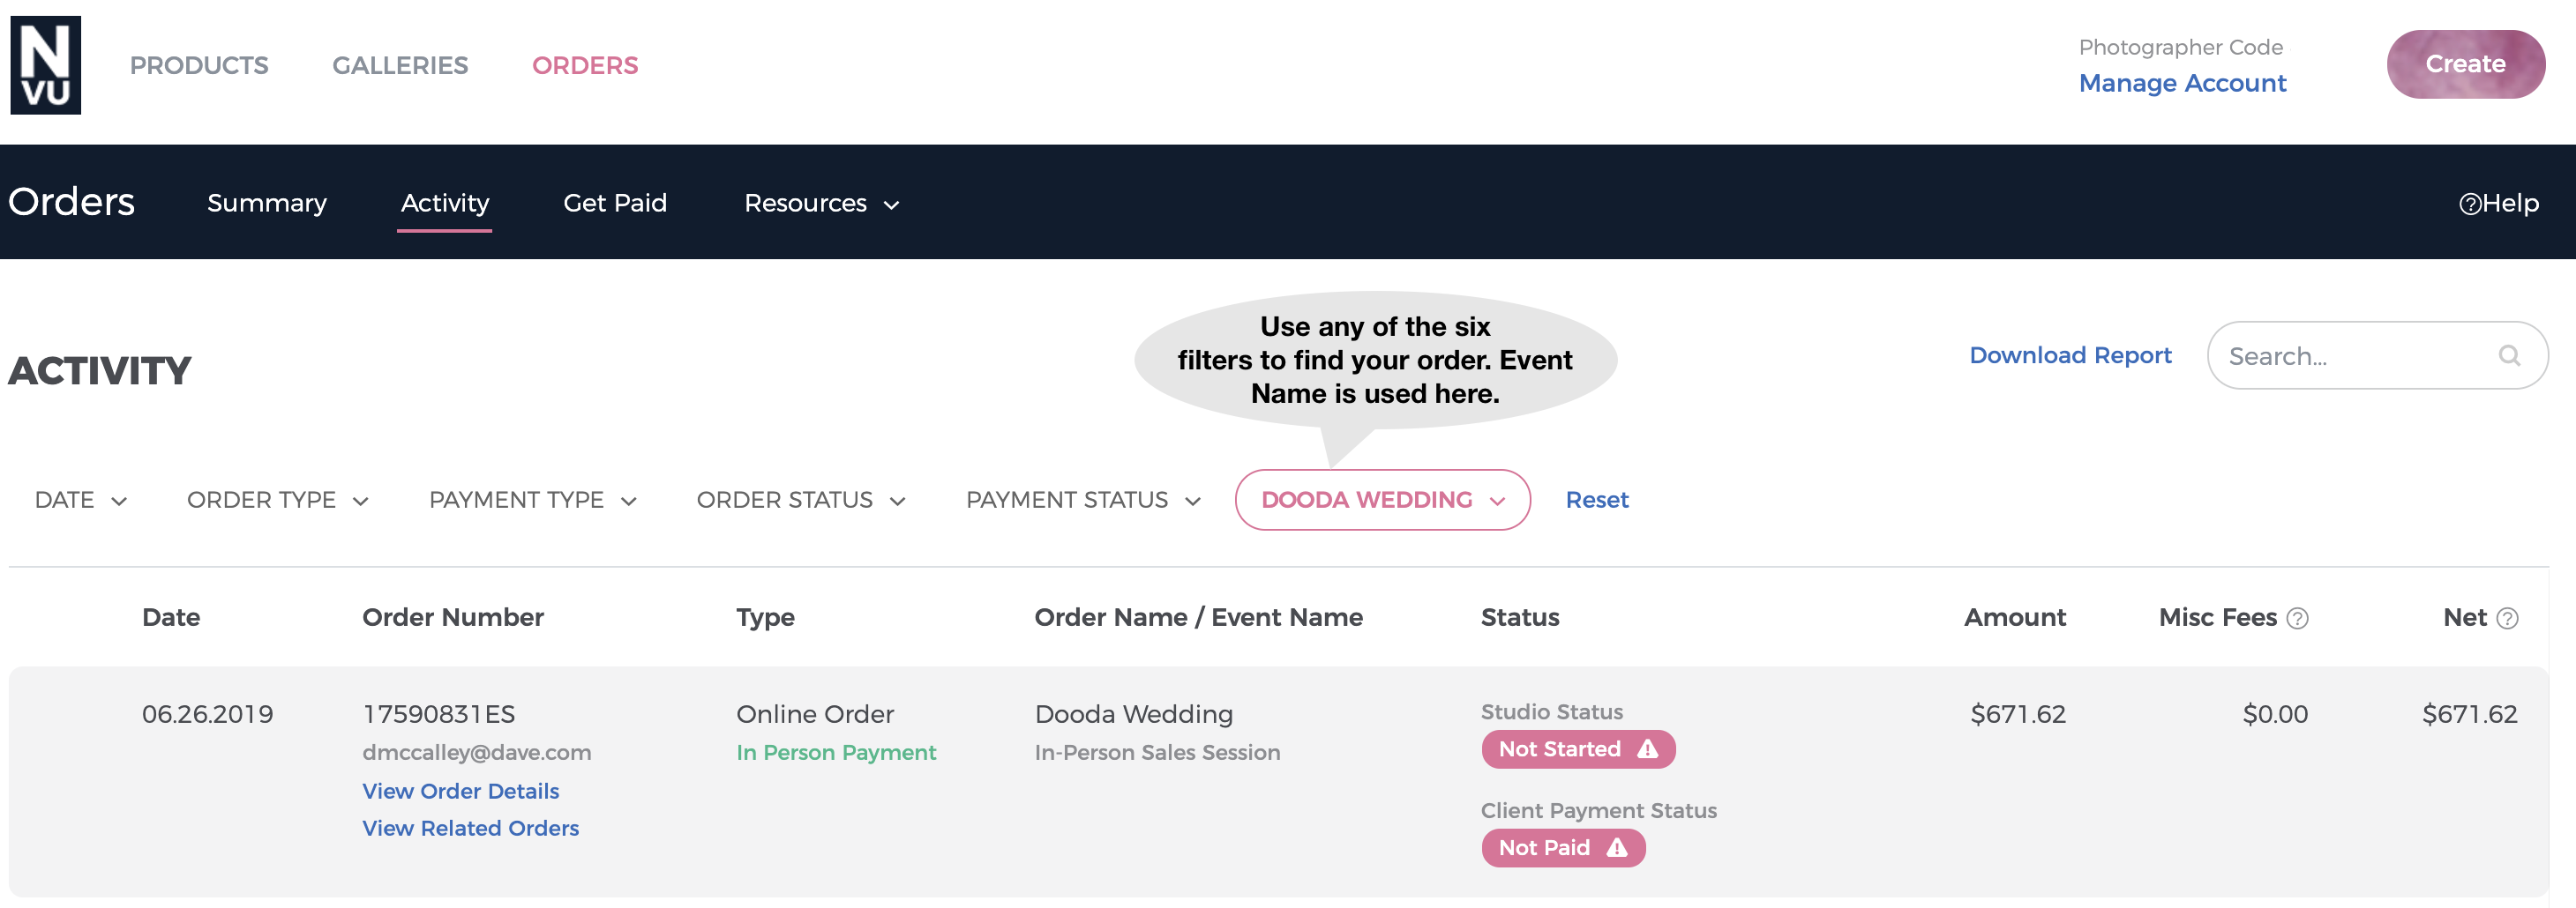
Task: Click the Misc Fees help icon
Action: [2298, 618]
